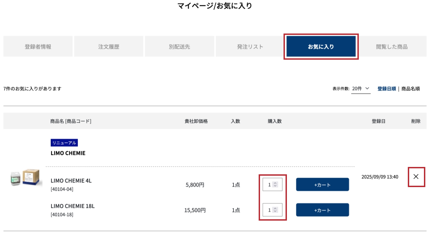This screenshot has height=232, width=430.
Task: Add LIMO CHEMIE 4L to cart
Action: point(322,185)
